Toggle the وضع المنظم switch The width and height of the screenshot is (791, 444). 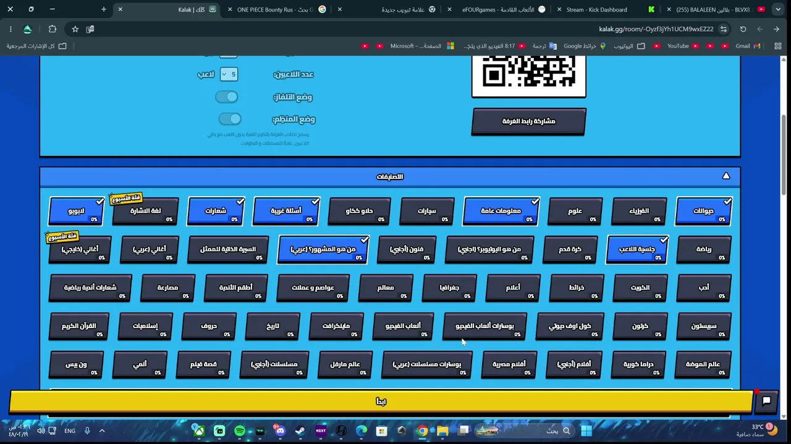click(x=230, y=119)
